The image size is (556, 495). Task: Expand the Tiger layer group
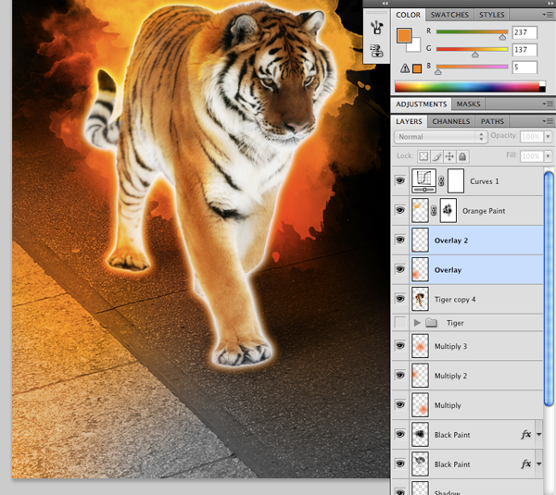(x=417, y=323)
